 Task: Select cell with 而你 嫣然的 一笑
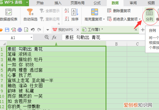tap(56, 96)
